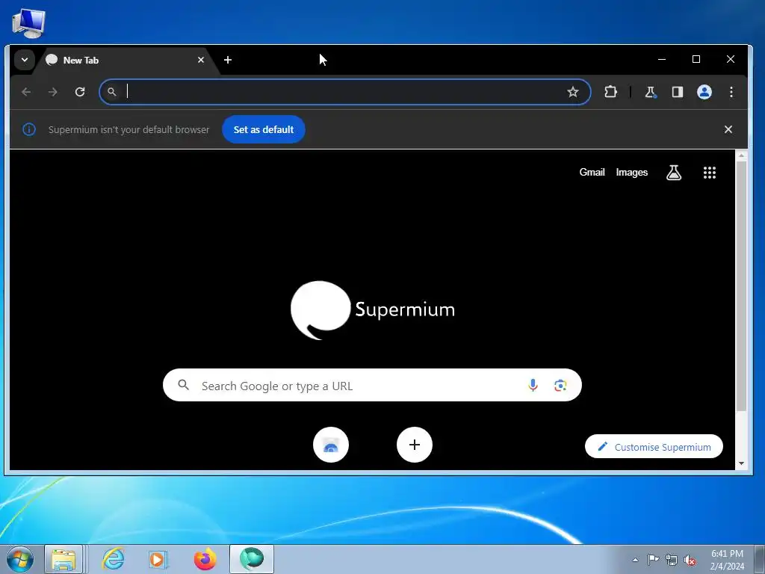This screenshot has width=765, height=574.
Task: Show hidden tray icons arrow
Action: (635, 560)
